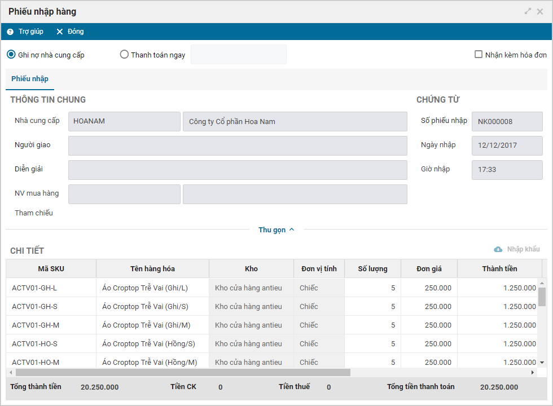Click the Ngày nhập date field
Viewport: 553px width, 406px height.
point(507,145)
